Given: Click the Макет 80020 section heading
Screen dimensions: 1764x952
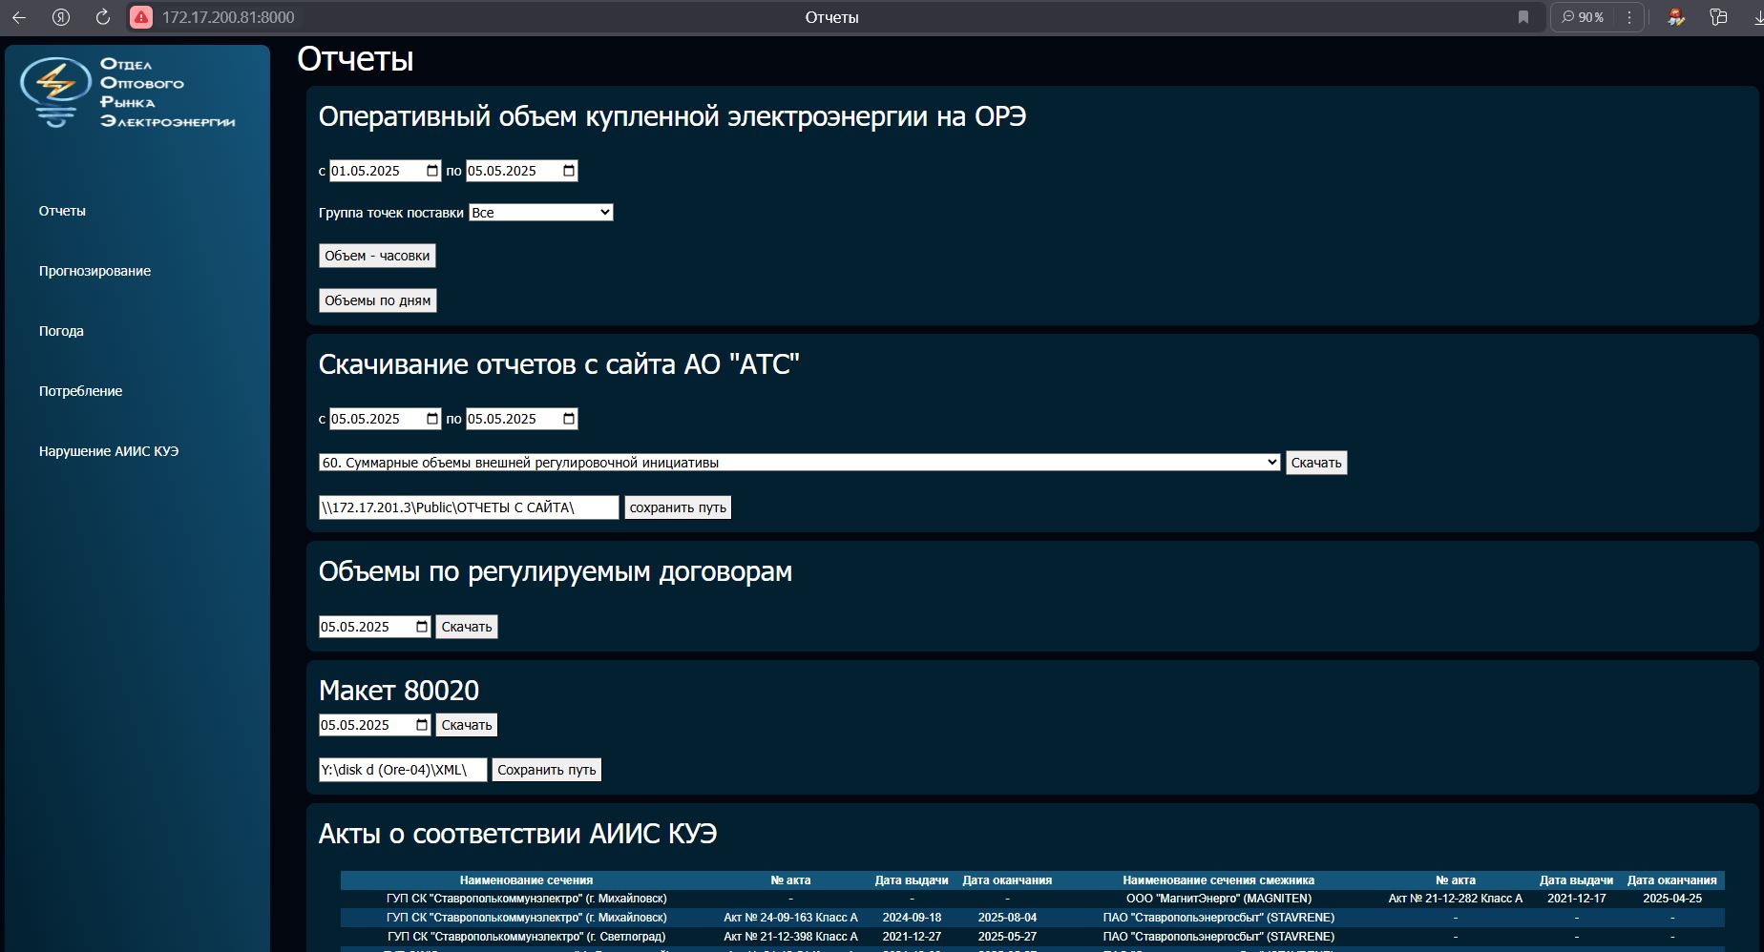Looking at the screenshot, I should (x=399, y=691).
